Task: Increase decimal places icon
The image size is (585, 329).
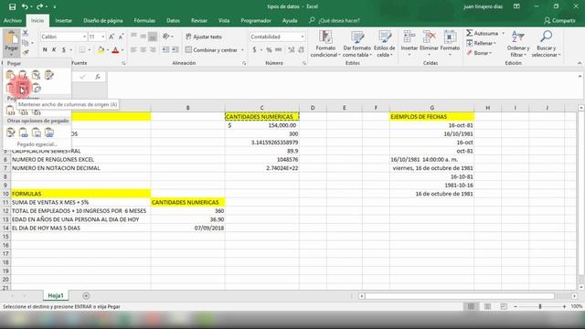Action: click(292, 49)
